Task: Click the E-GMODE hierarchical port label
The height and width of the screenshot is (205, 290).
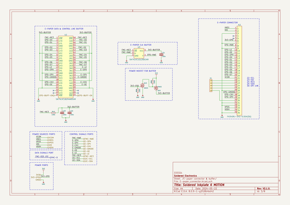Action: [x=88, y=149]
